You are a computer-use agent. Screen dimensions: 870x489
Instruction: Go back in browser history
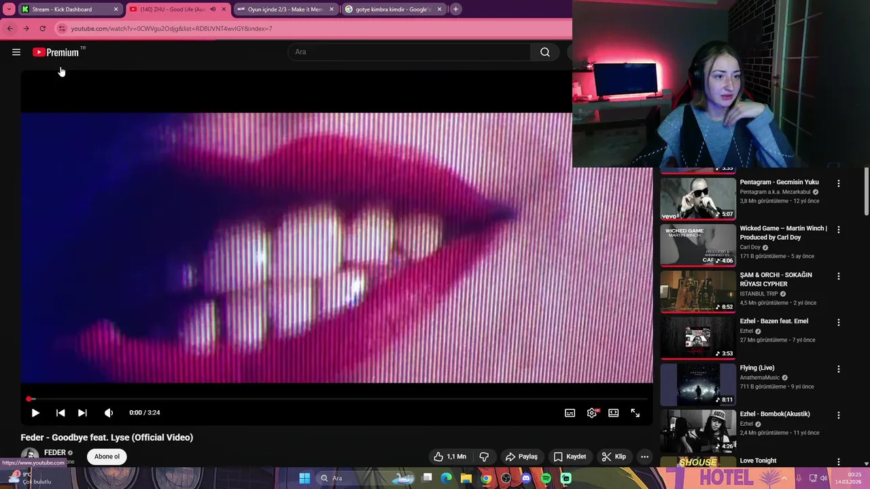pos(10,29)
